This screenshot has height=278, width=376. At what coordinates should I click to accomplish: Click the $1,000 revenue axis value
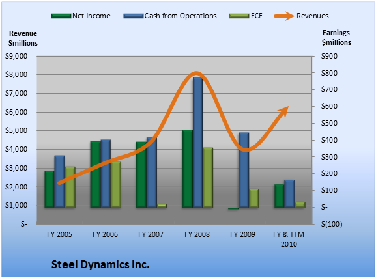[x=16, y=205]
